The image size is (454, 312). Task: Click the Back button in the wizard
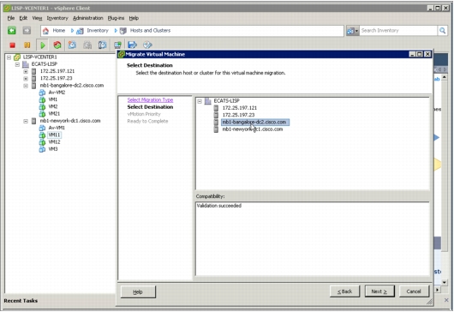344,291
